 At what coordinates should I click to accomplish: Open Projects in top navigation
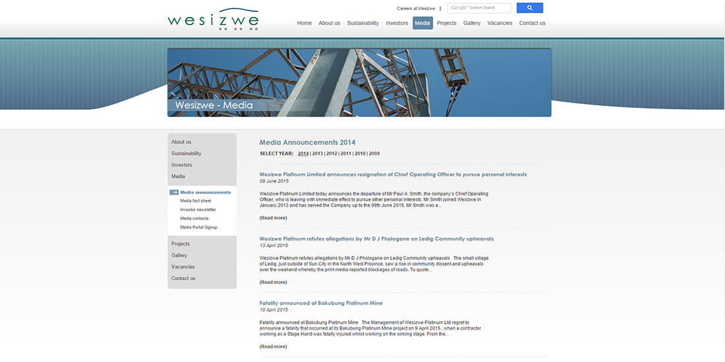(x=447, y=23)
